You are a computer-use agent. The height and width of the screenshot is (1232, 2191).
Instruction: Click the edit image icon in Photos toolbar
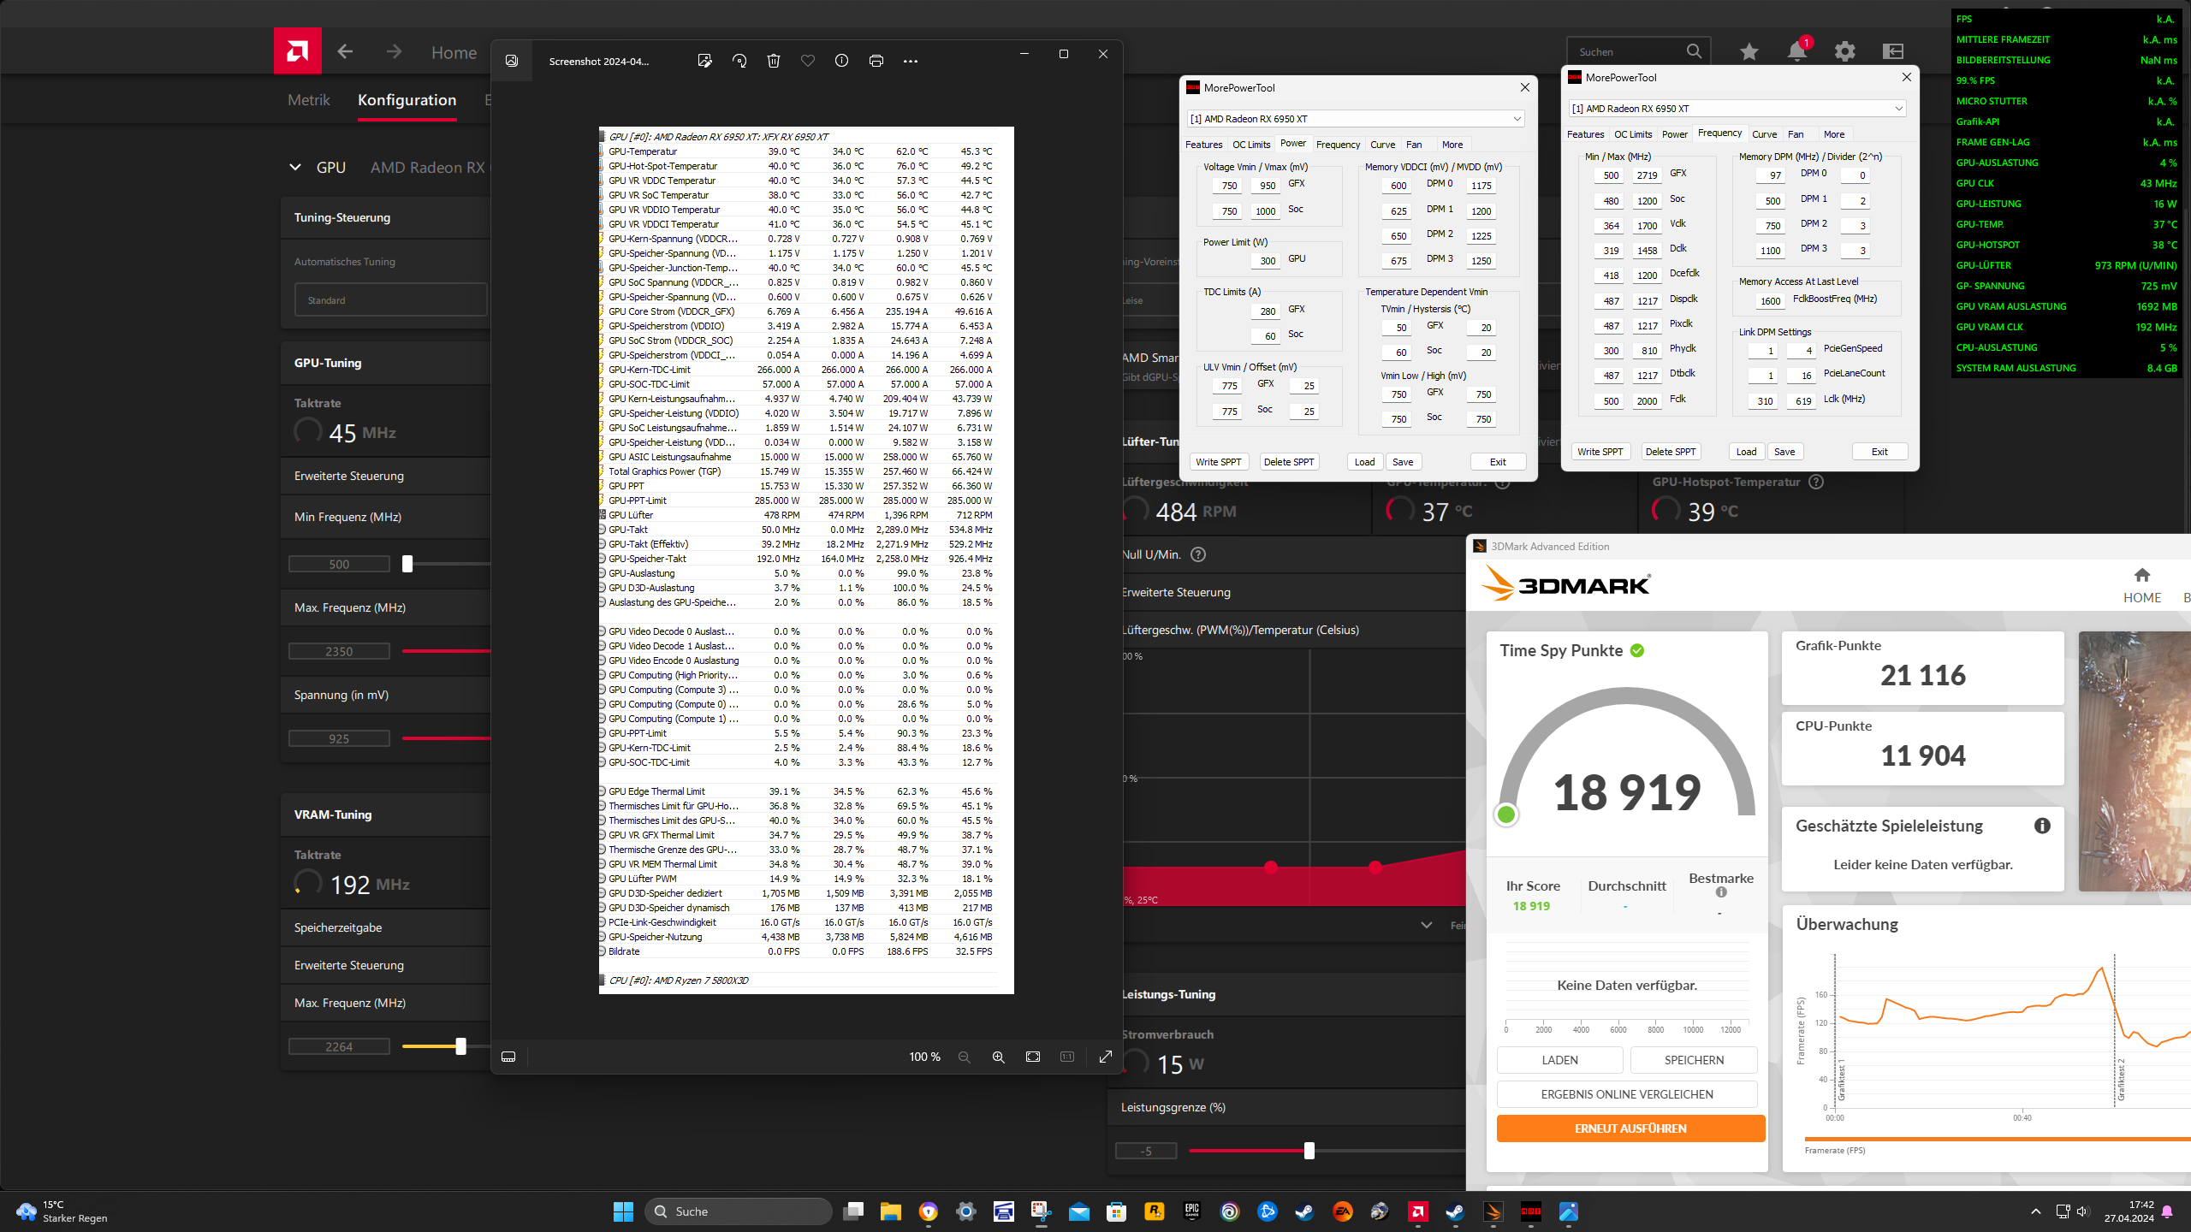pos(704,61)
